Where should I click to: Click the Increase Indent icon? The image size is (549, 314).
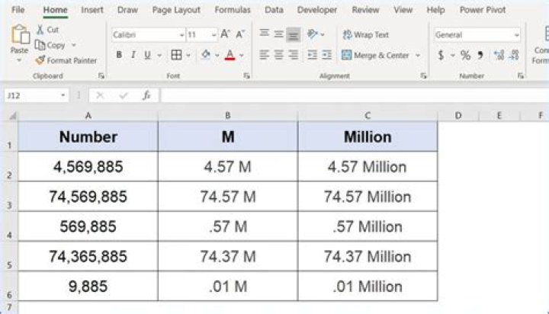point(326,55)
